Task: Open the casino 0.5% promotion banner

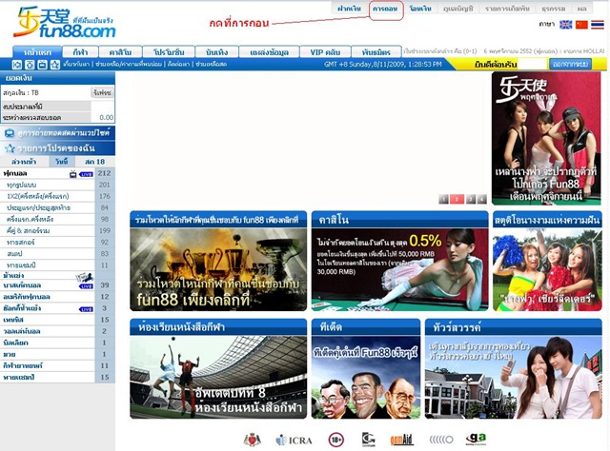Action: click(399, 261)
